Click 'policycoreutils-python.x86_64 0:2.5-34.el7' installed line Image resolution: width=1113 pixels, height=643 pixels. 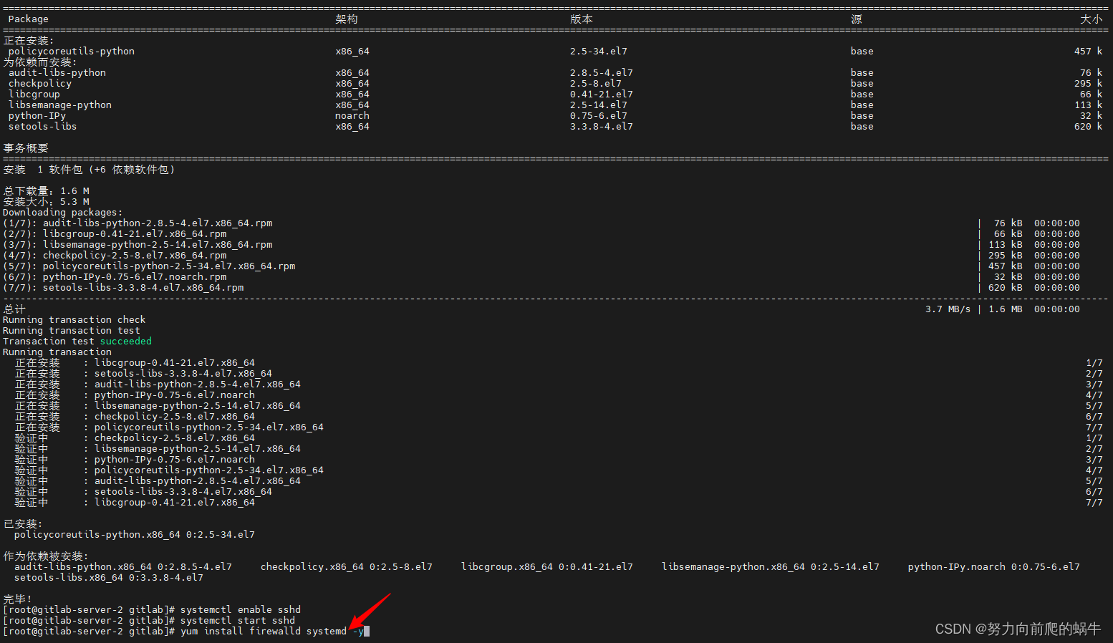click(x=135, y=535)
